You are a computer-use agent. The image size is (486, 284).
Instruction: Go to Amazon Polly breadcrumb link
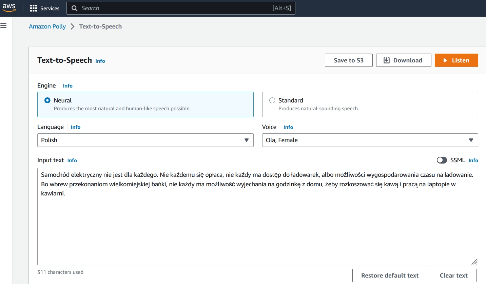47,26
